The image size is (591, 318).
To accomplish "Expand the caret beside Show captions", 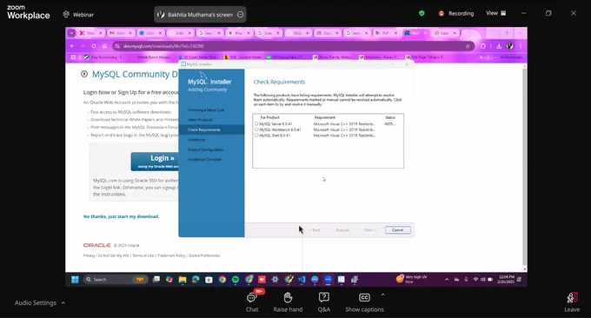I will pos(383,295).
